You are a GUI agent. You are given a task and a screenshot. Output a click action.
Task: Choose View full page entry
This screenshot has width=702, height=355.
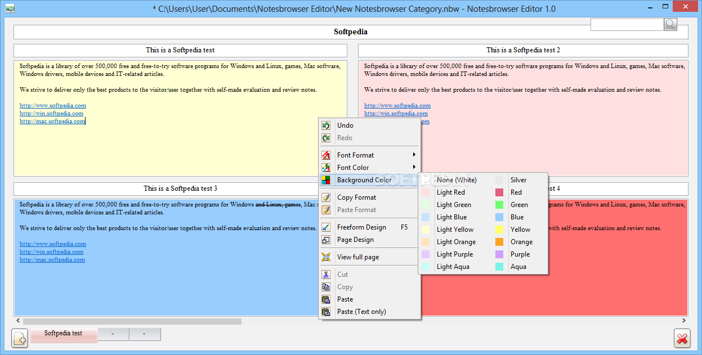tap(370, 257)
